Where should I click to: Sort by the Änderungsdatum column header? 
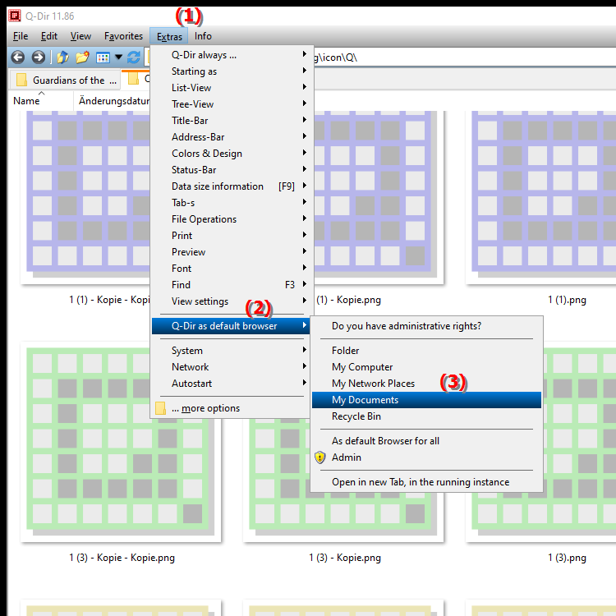[x=112, y=101]
